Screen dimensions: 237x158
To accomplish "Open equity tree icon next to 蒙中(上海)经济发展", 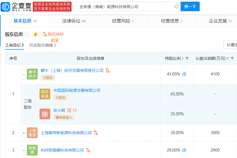I will (x=108, y=70).
